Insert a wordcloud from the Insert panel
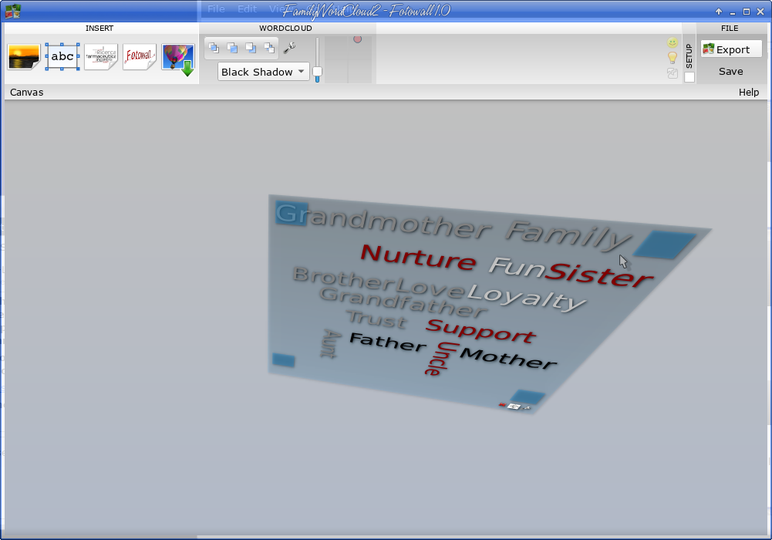 tap(101, 56)
